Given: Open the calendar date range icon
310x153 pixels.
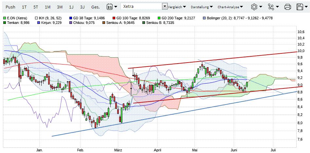Looking at the screenshot, I should coord(109,7).
